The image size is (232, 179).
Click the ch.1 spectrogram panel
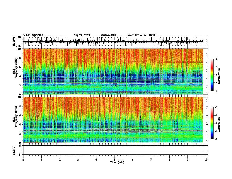113,71
